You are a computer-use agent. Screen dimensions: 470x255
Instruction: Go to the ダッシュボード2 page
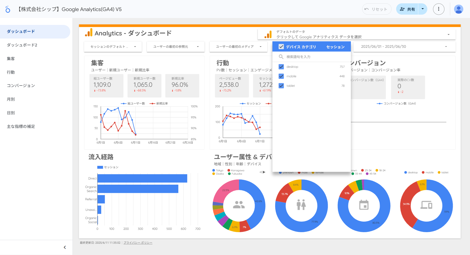pos(35,45)
